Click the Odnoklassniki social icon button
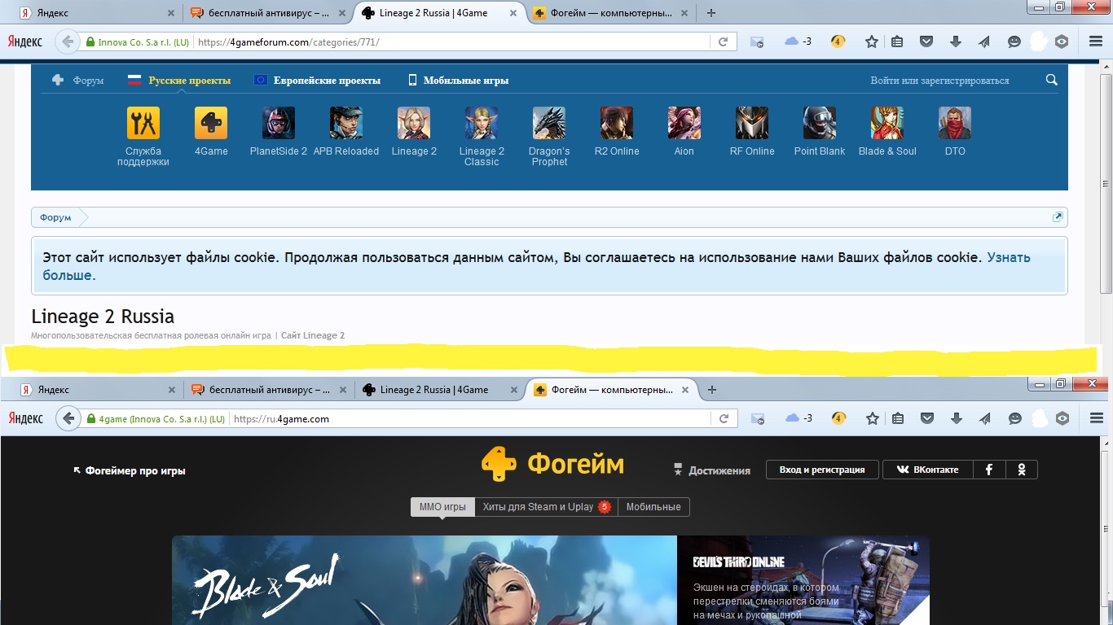Viewport: 1113px width, 625px height. pos(1022,470)
